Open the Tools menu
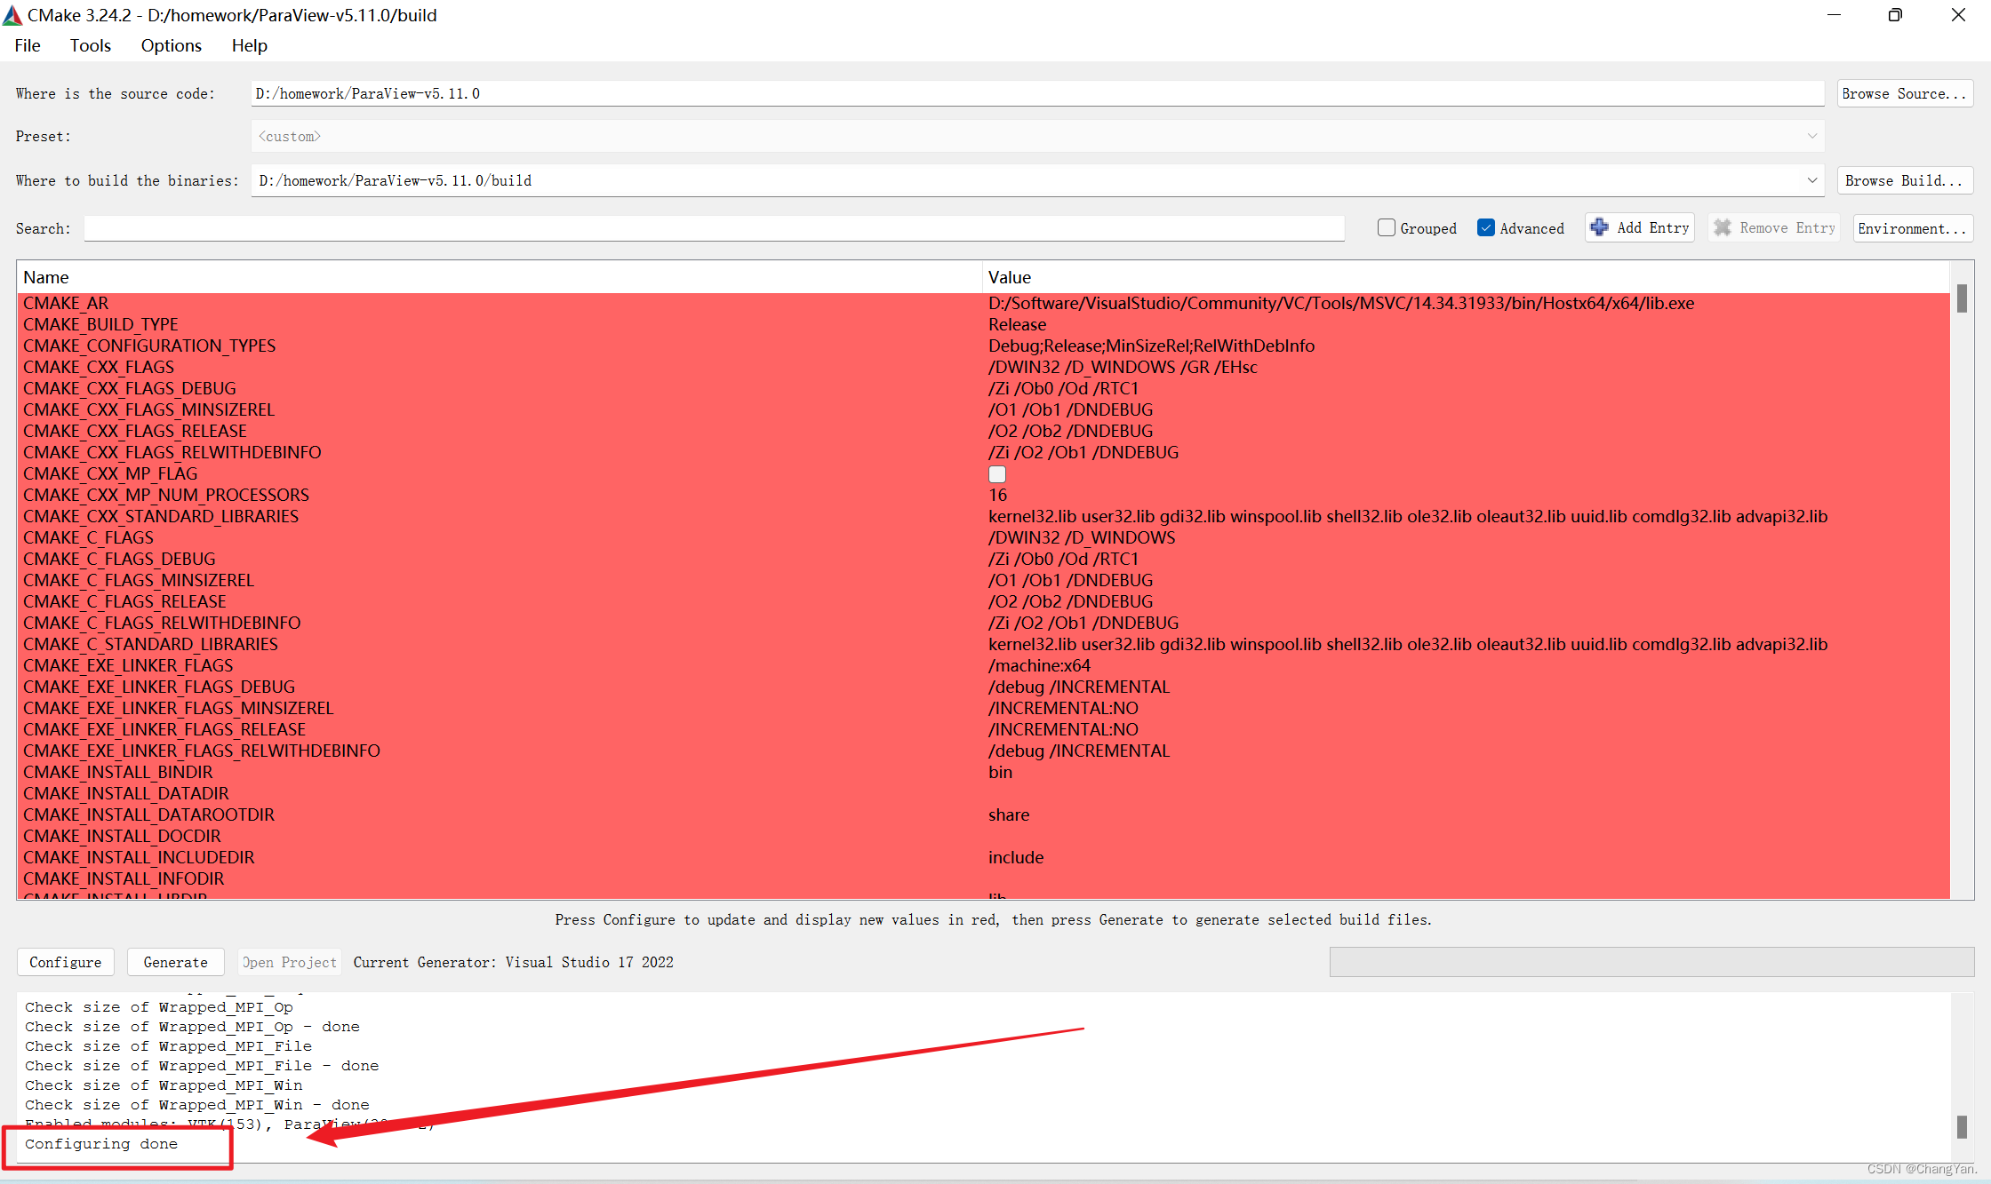The image size is (1991, 1184). click(91, 45)
